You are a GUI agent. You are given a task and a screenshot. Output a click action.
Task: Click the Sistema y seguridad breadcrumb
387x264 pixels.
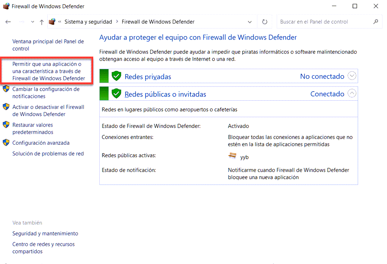(x=88, y=22)
